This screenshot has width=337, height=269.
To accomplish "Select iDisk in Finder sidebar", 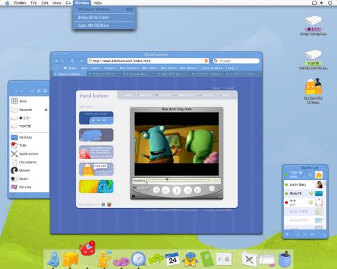I will [29, 101].
